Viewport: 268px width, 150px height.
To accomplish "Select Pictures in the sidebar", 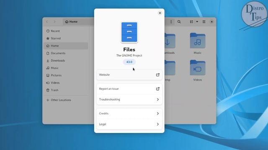I will [66, 75].
